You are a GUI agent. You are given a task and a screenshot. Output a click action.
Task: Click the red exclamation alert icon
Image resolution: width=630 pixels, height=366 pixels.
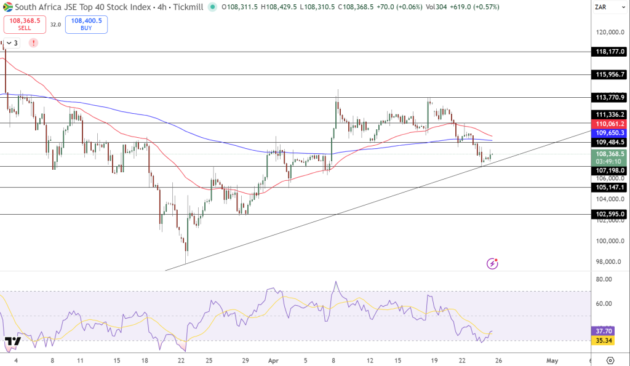click(x=34, y=42)
